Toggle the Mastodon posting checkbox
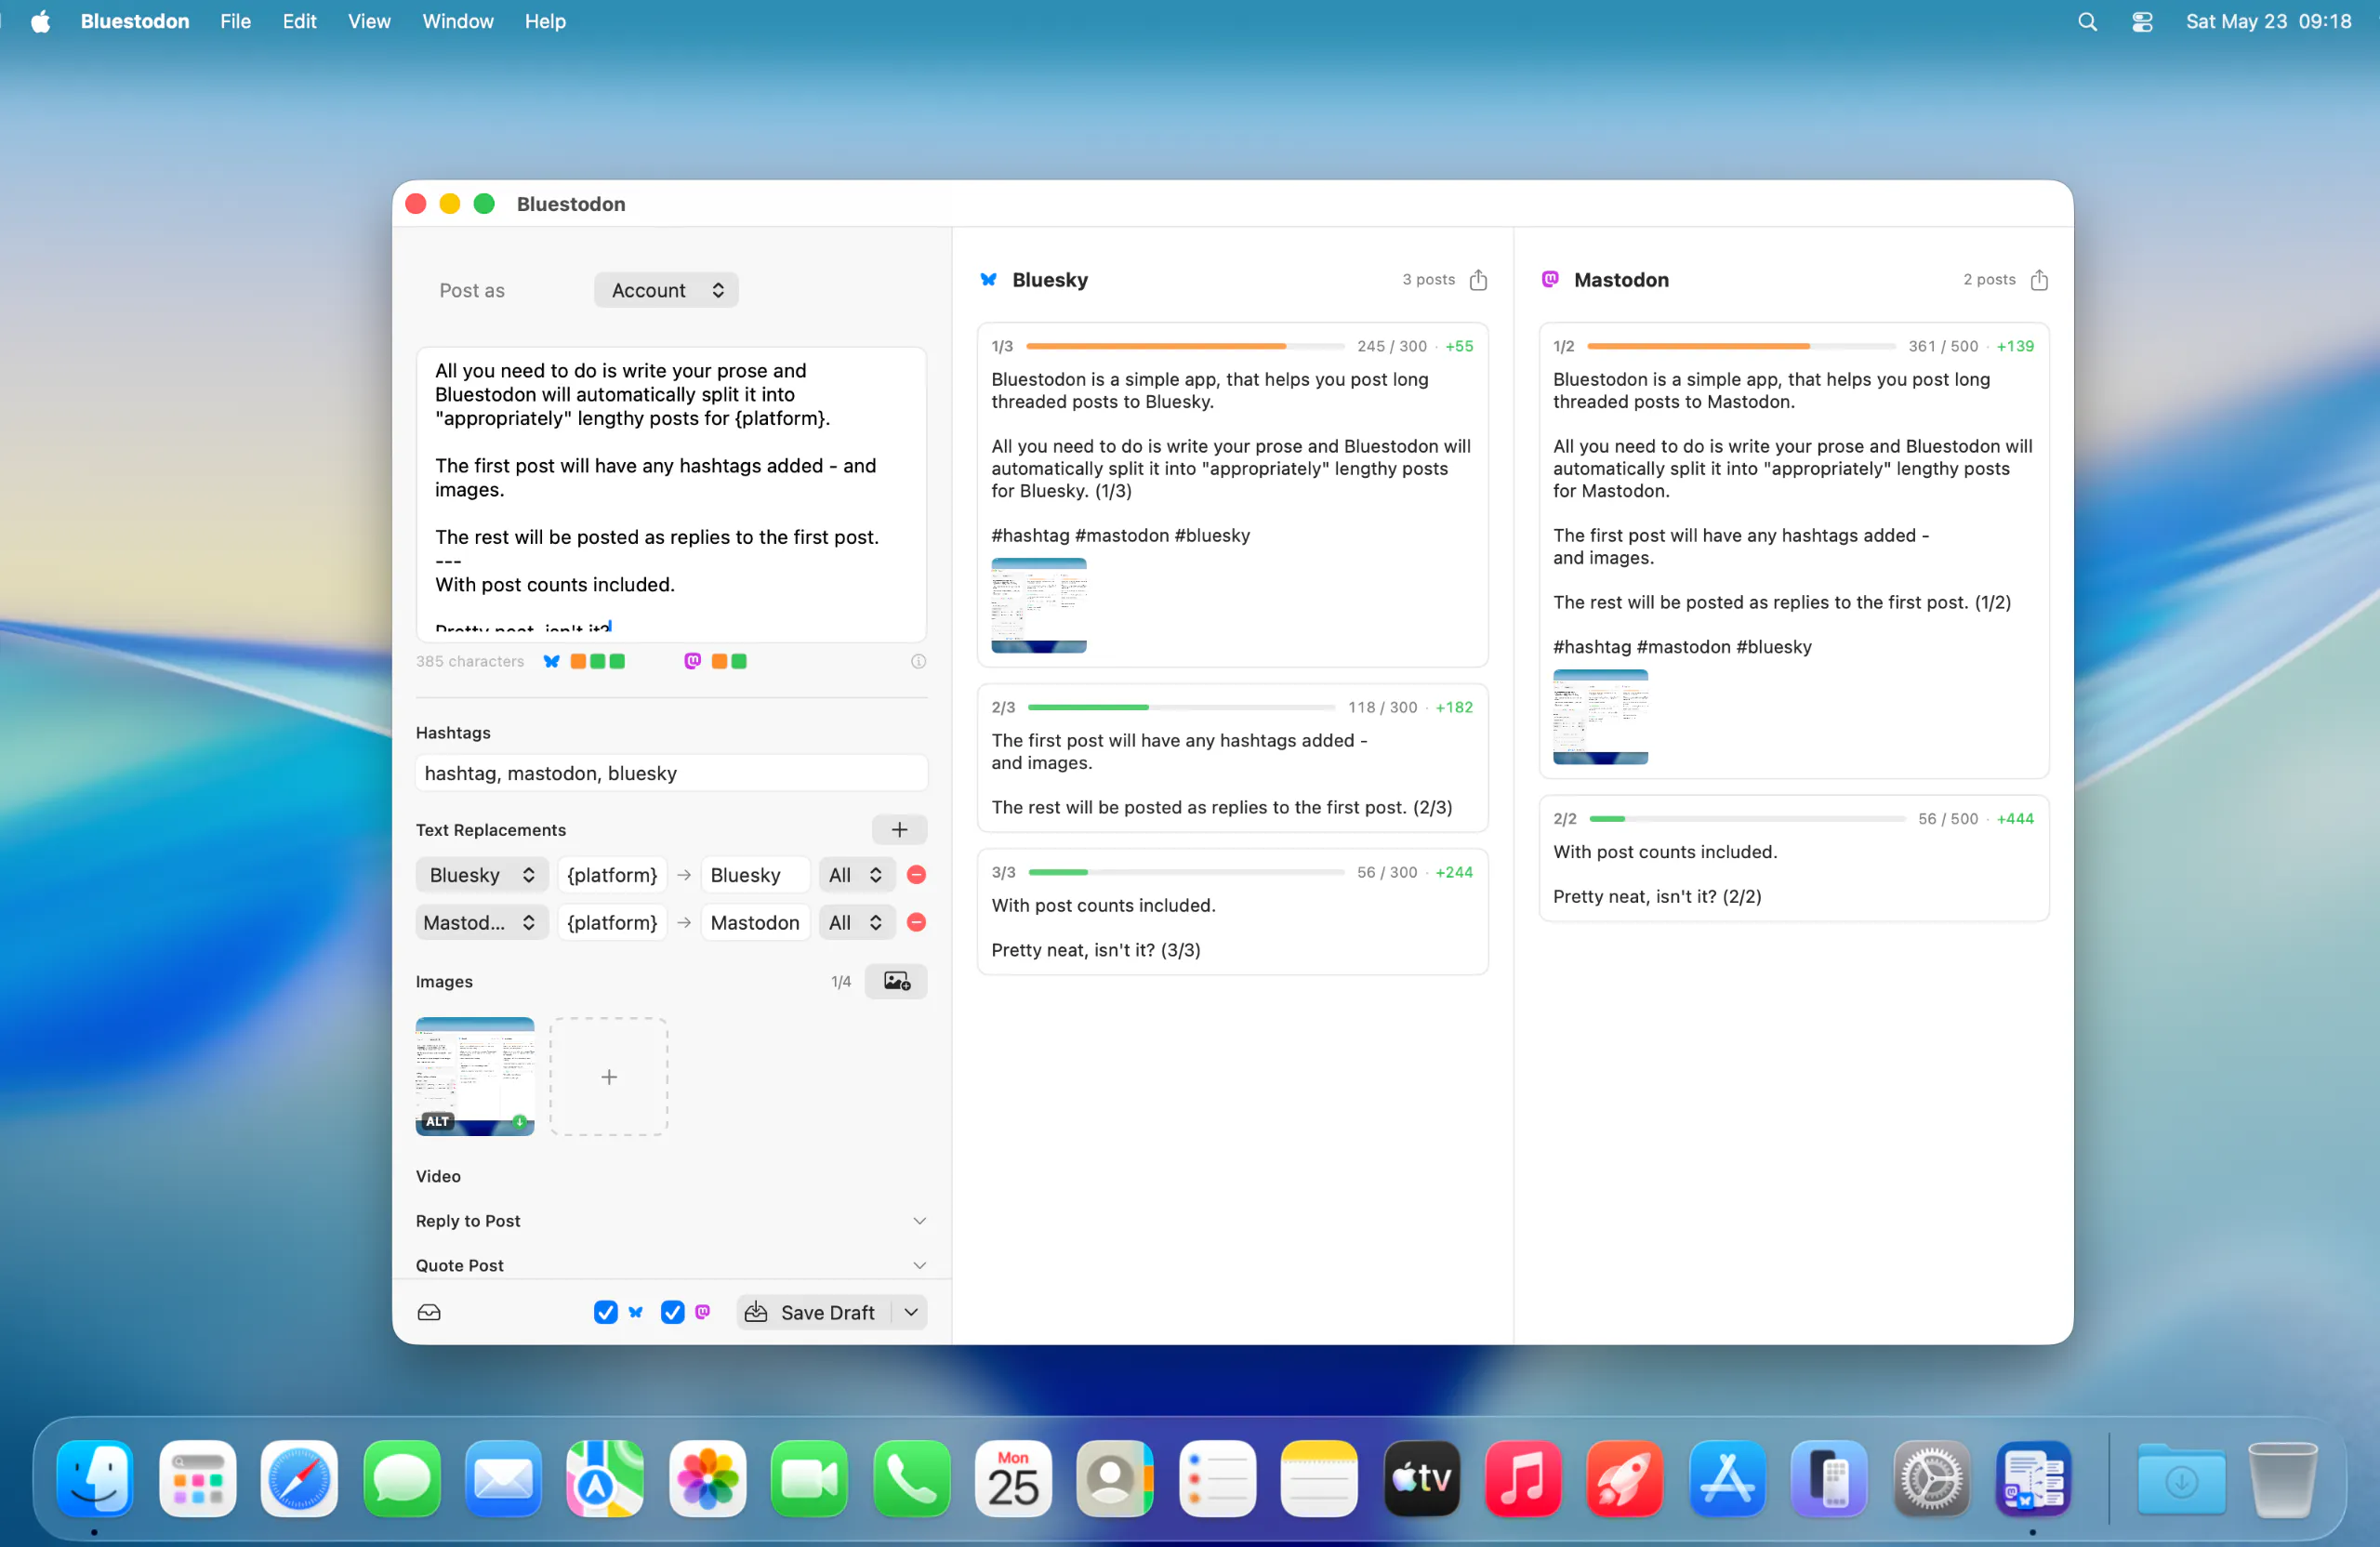The height and width of the screenshot is (1547, 2380). (x=672, y=1312)
